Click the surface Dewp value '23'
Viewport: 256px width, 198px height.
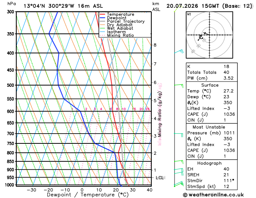pyautogui.click(x=226, y=97)
